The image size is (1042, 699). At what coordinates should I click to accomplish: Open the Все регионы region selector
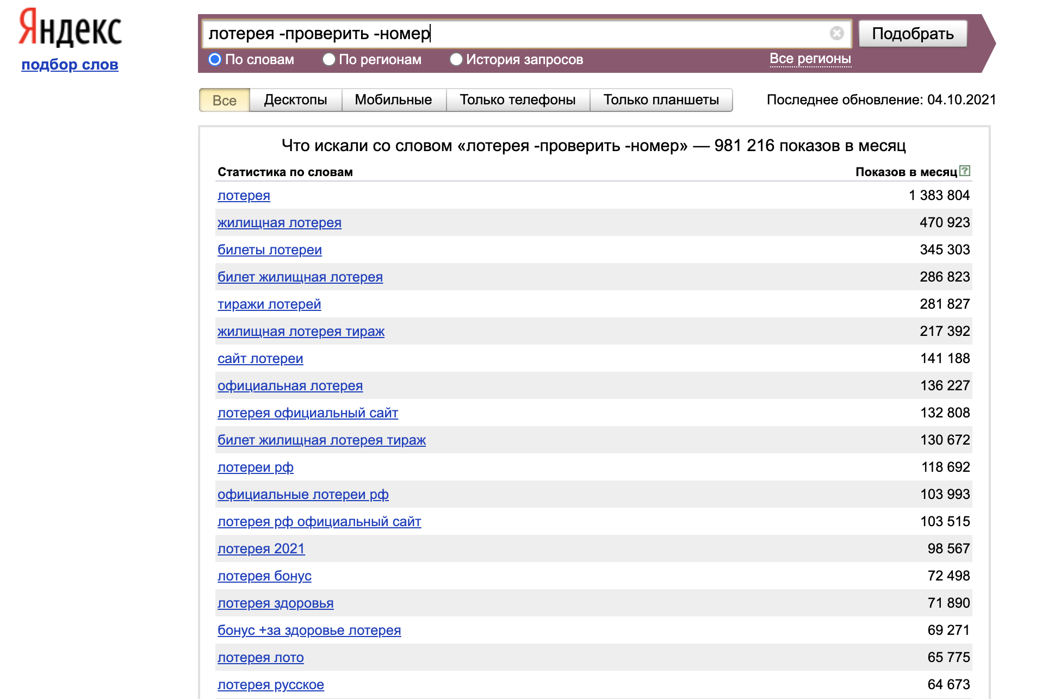[810, 59]
